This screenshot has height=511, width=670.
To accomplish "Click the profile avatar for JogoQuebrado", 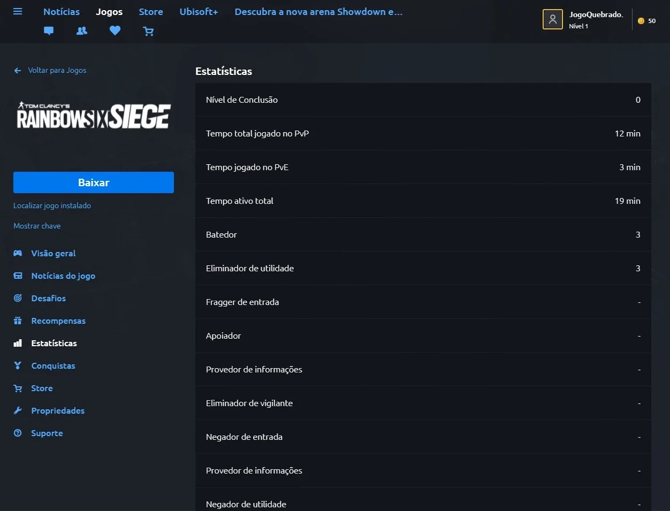I will (x=553, y=19).
